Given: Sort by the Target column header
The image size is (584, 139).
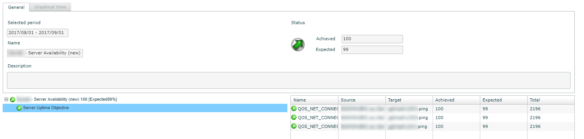Looking at the screenshot, I should (409, 100).
